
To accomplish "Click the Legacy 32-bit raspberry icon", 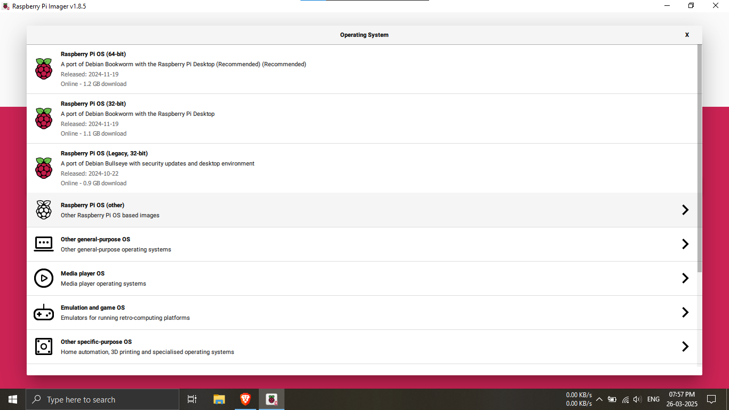I will pyautogui.click(x=44, y=168).
